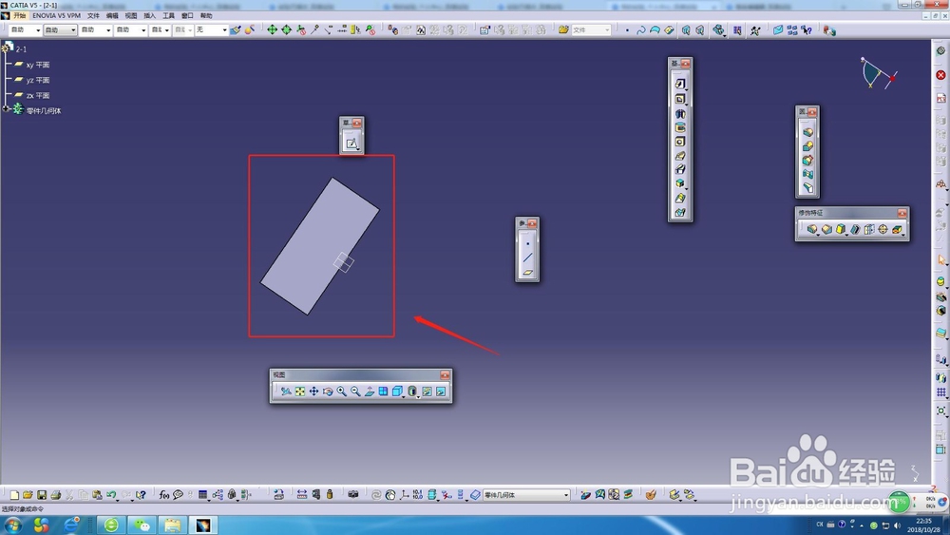The height and width of the screenshot is (535, 950).
Task: Click the WeChat icon in Windows taskbar
Action: pos(142,525)
